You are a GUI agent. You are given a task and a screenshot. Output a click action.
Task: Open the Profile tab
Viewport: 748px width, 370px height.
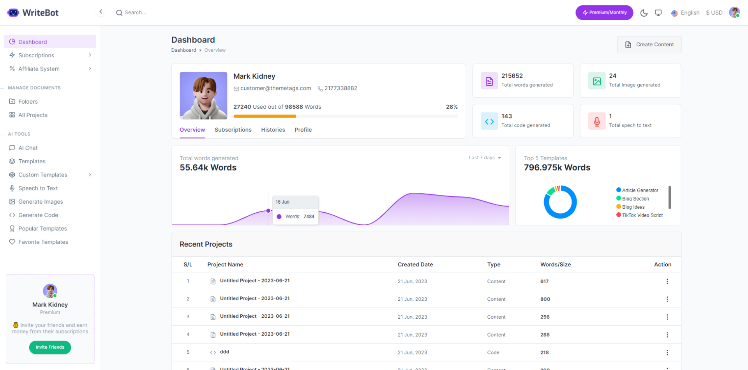click(x=303, y=130)
